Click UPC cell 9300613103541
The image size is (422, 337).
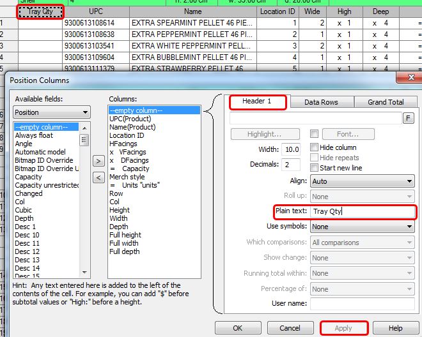96,46
